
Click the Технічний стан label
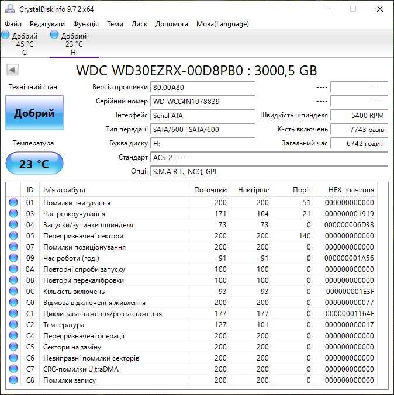33,87
